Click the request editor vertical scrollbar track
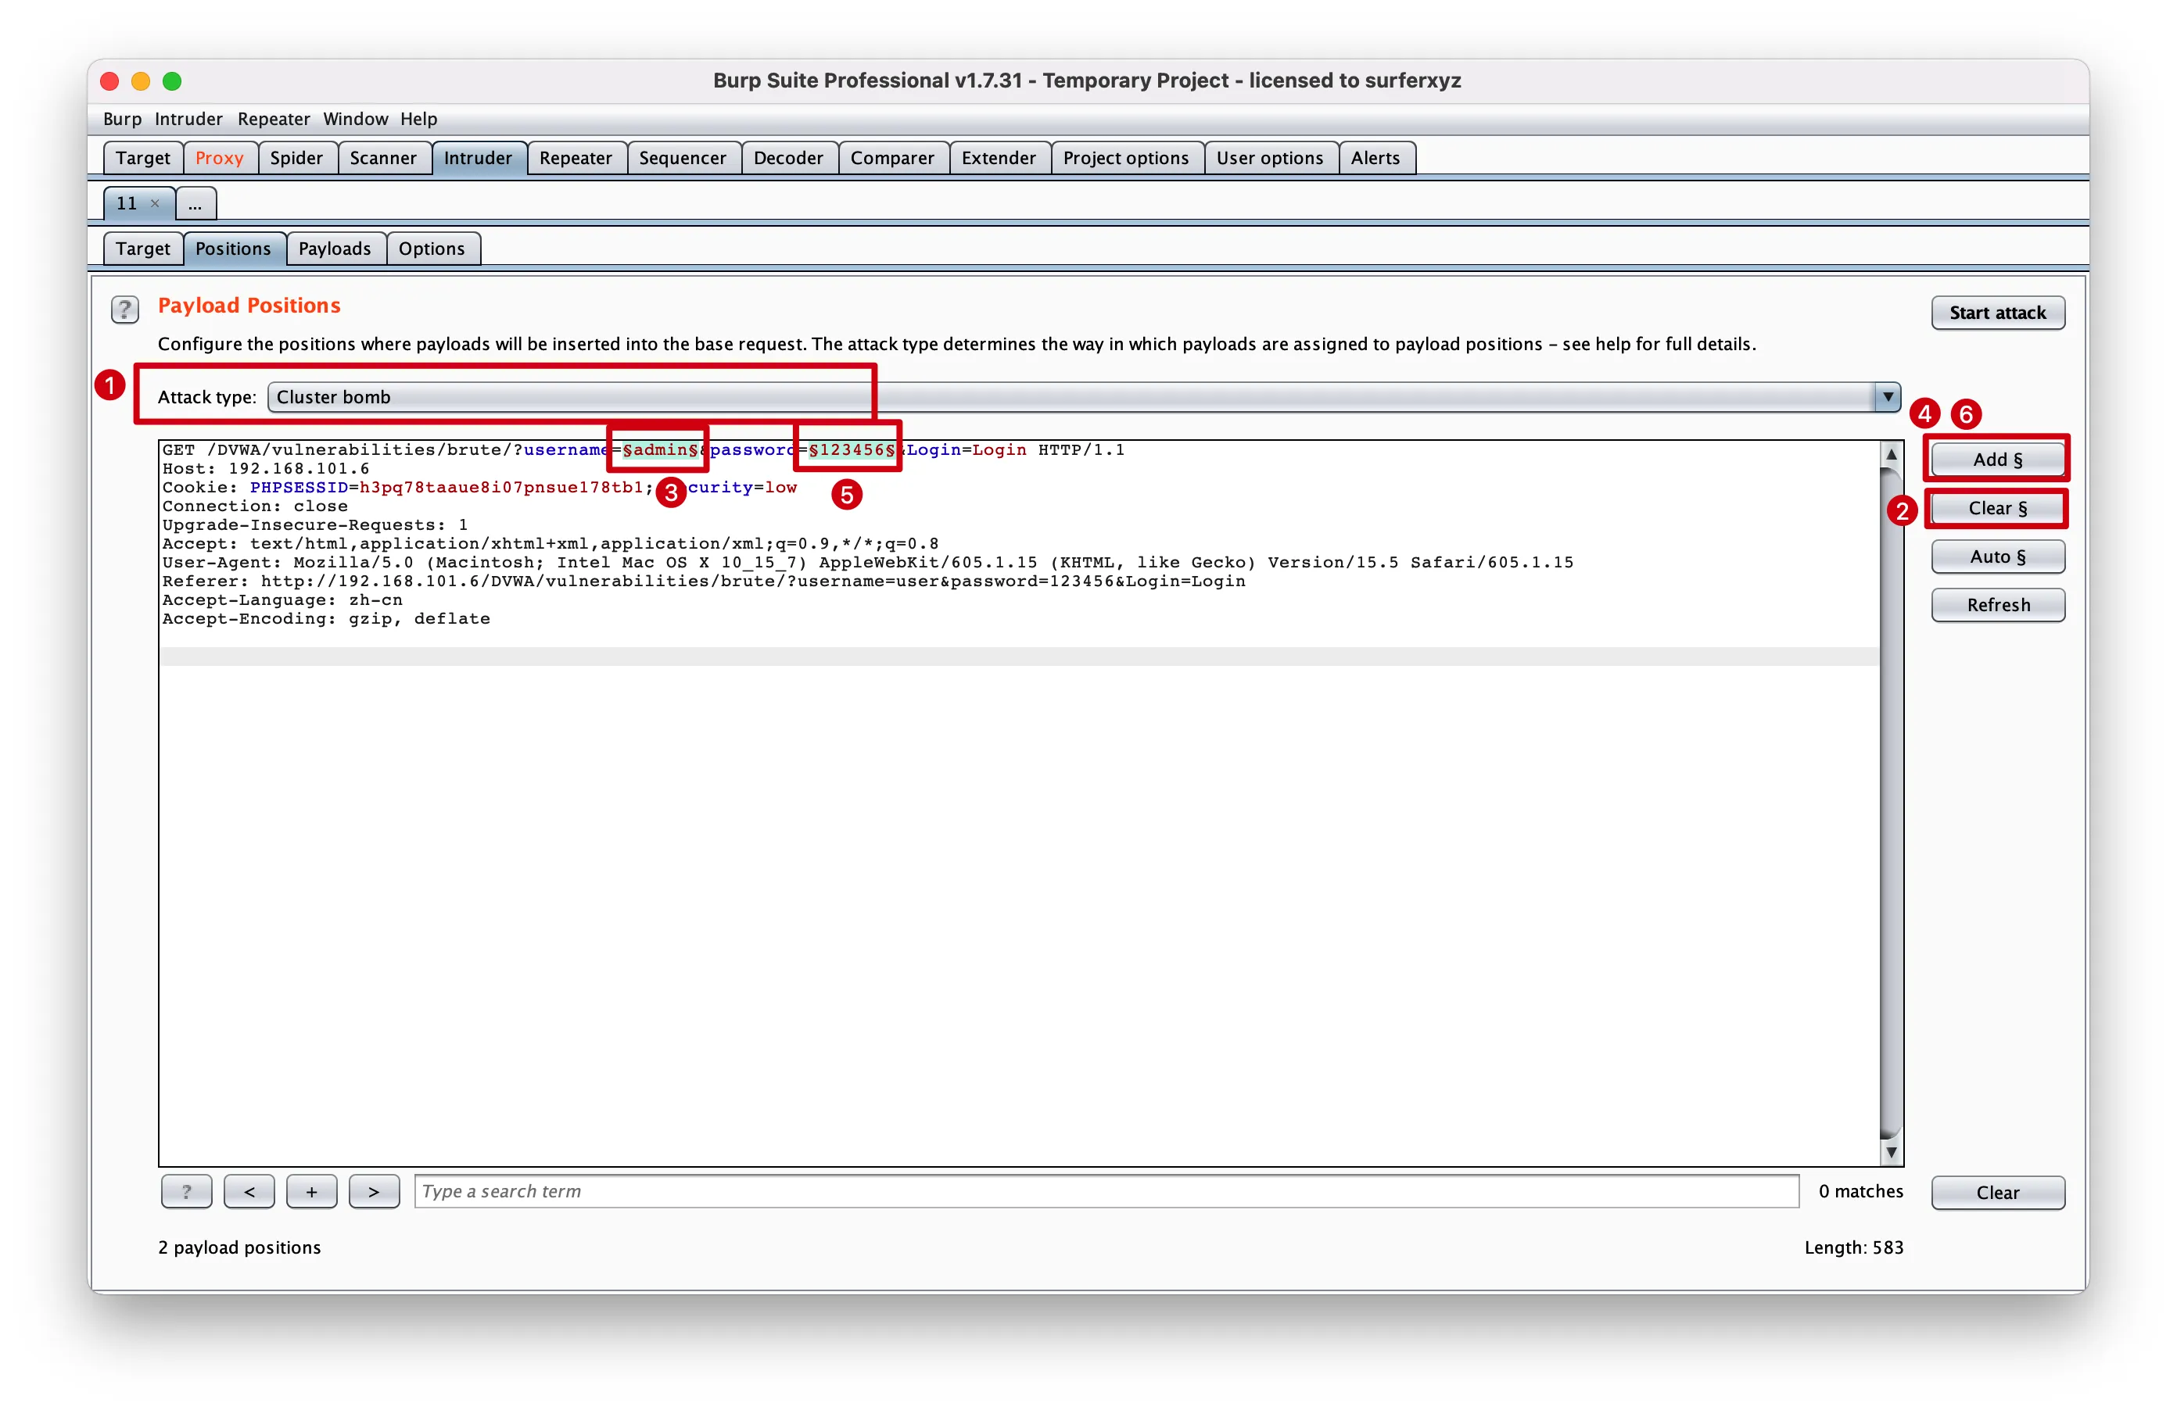 coord(1891,805)
